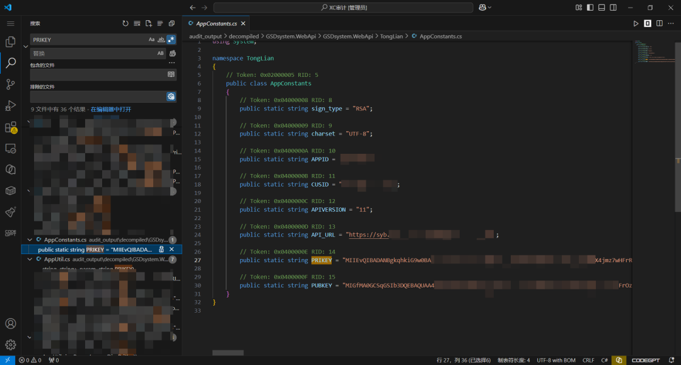Click the UTF-8 with BOM encoding button
681x365 pixels.
[x=556, y=360]
